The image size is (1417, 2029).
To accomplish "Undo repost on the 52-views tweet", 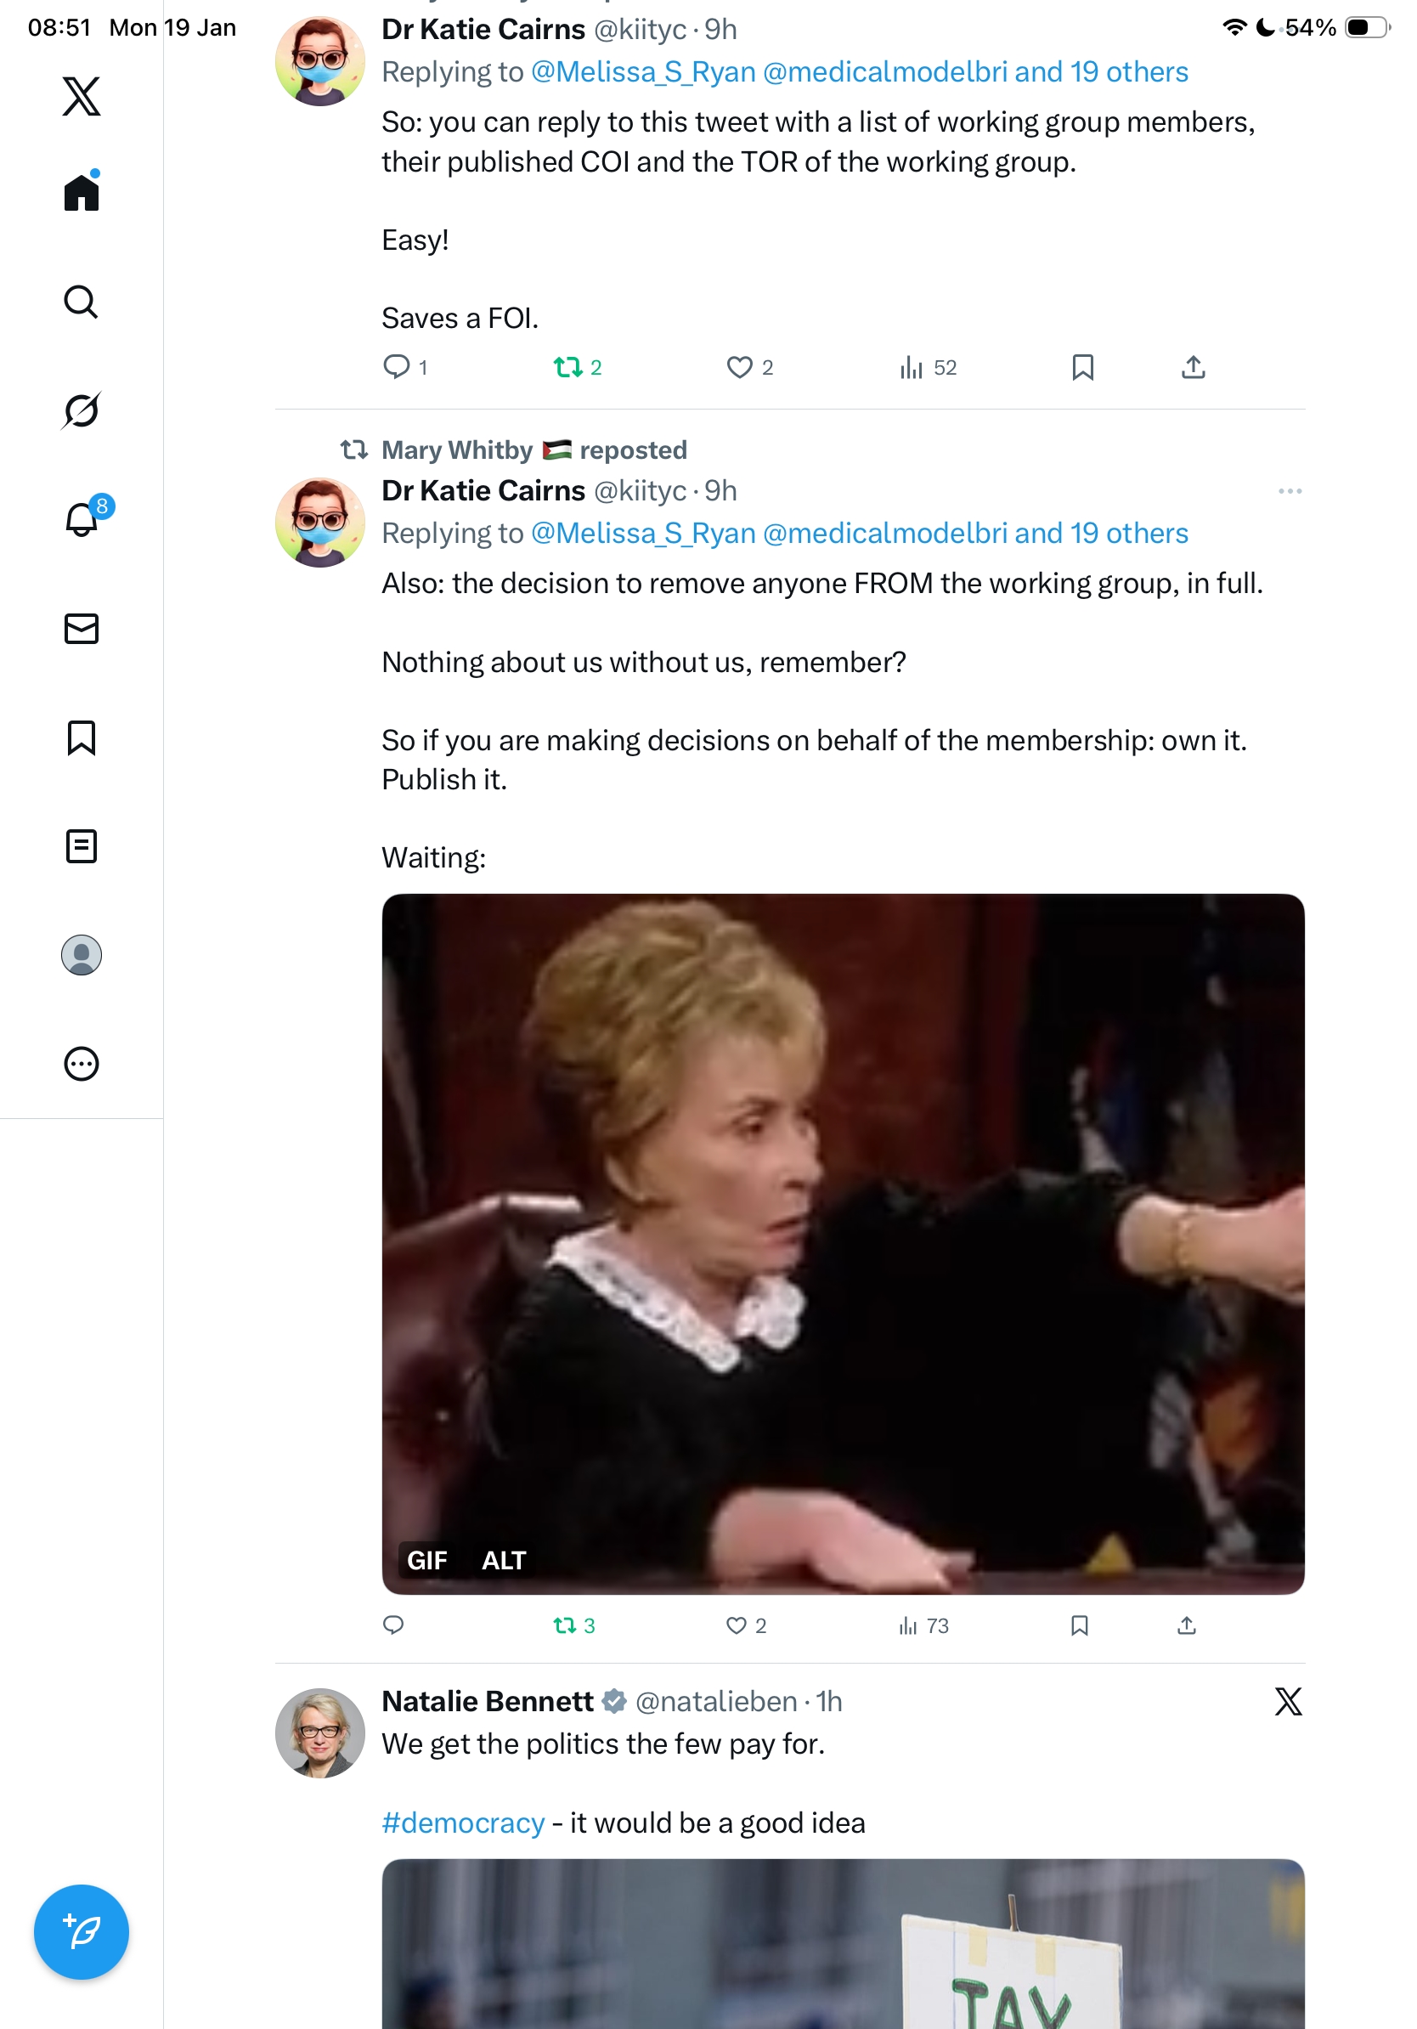I will coord(567,367).
